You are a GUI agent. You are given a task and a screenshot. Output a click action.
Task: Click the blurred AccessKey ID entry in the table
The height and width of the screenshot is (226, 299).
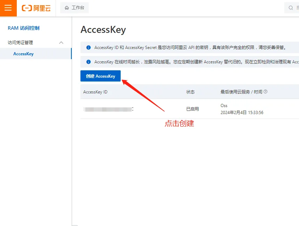108,109
